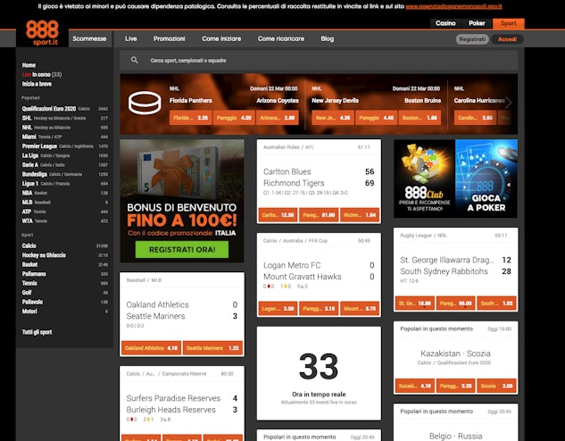The width and height of the screenshot is (565, 441).
Task: Click the Registrati button
Action: coord(472,39)
